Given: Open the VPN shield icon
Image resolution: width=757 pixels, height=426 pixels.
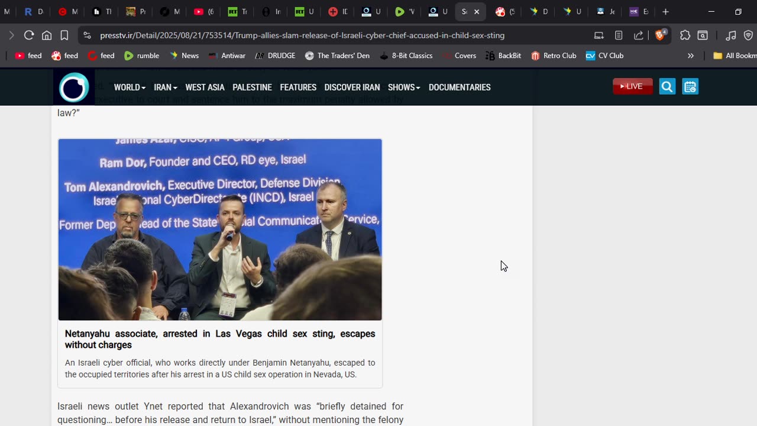Looking at the screenshot, I should tap(748, 35).
